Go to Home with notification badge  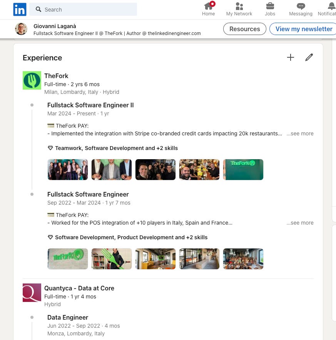208,9
